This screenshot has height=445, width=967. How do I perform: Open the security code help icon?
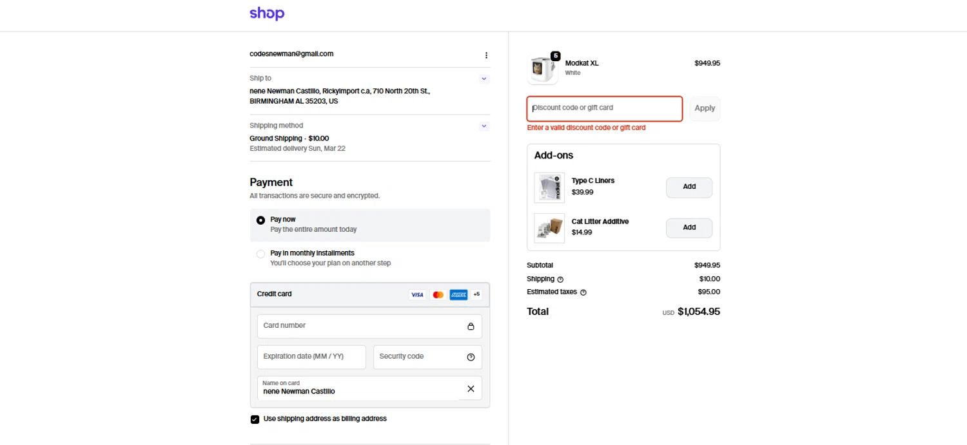471,357
